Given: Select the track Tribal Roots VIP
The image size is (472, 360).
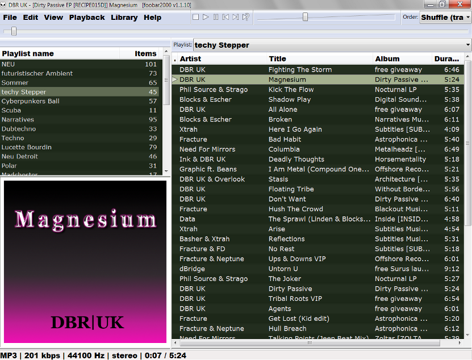Looking at the screenshot, I should coord(318,299).
